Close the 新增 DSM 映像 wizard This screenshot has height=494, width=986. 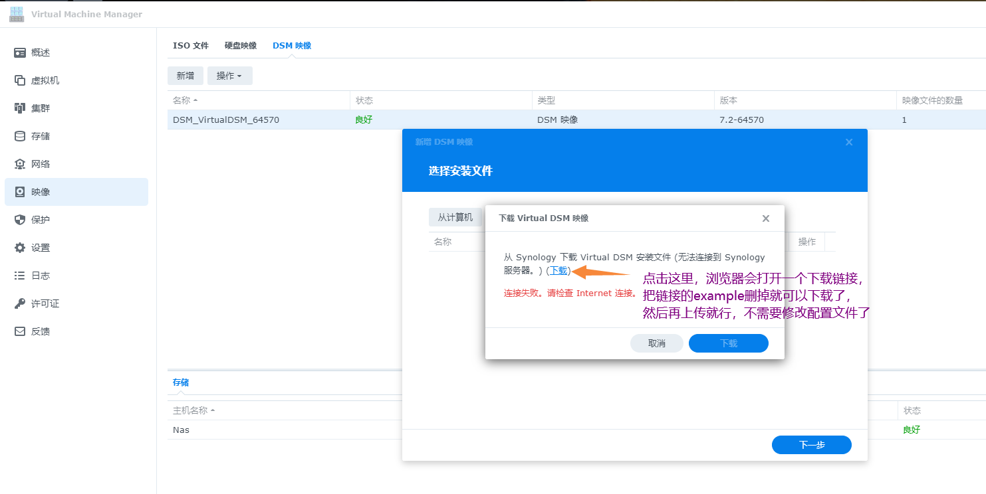[x=849, y=142]
